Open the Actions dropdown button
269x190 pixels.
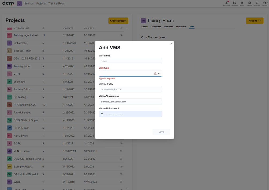(255, 21)
